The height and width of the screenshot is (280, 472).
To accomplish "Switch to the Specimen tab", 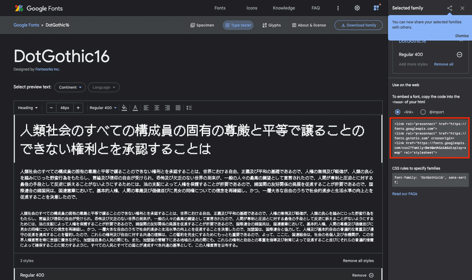I will click(202, 25).
